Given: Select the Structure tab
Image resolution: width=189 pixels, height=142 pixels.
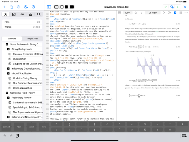Looking at the screenshot, I should (12, 39).
